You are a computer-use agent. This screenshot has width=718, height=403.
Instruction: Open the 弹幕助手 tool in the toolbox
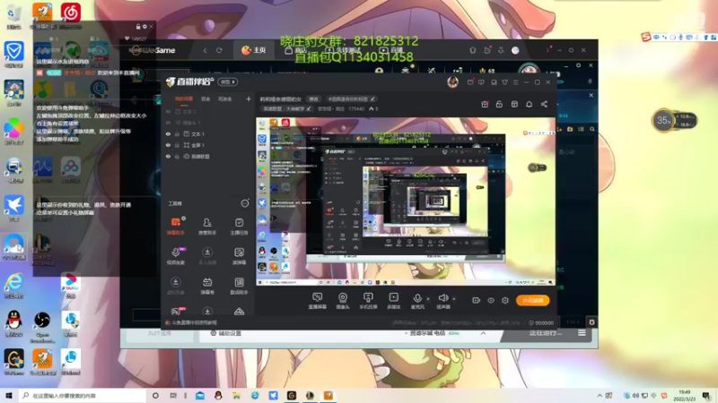click(175, 226)
